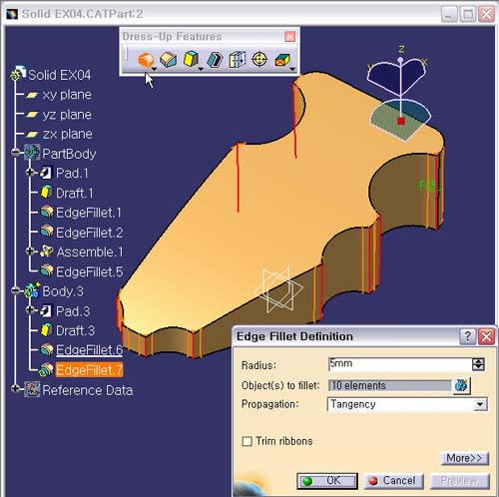
Task: Open the Propagation Tangency dropdown
Action: click(x=408, y=404)
